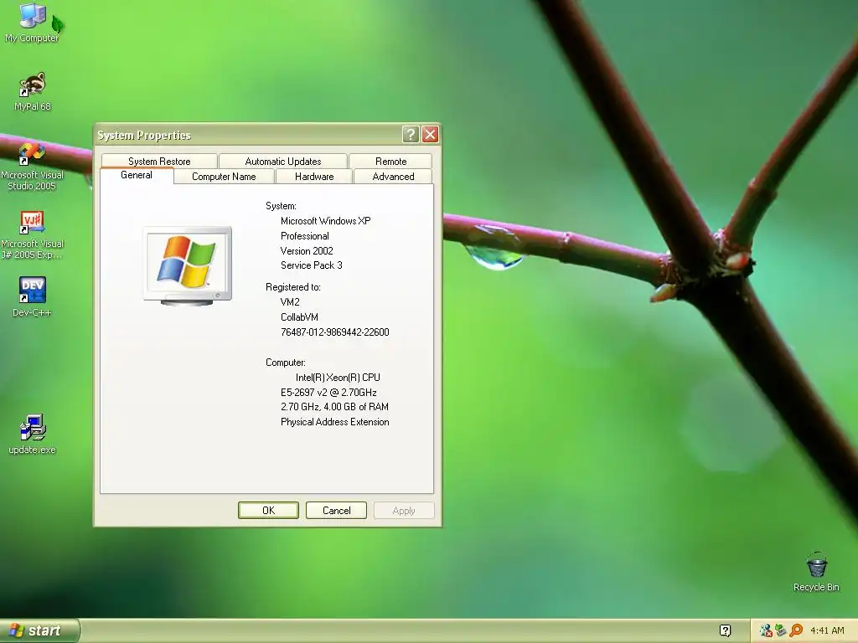Switch to the Hardware tab

pyautogui.click(x=314, y=177)
